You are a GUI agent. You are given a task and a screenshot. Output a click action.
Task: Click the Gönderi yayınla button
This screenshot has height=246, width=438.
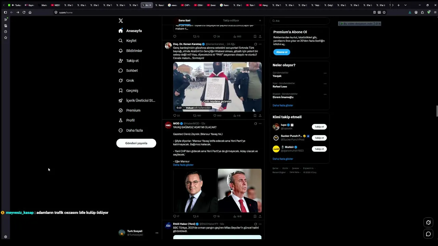(x=136, y=143)
